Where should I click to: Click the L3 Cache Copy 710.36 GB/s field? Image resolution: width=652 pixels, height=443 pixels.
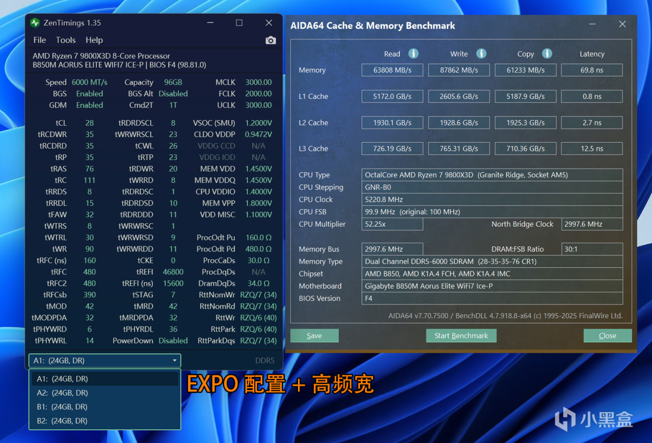point(526,149)
